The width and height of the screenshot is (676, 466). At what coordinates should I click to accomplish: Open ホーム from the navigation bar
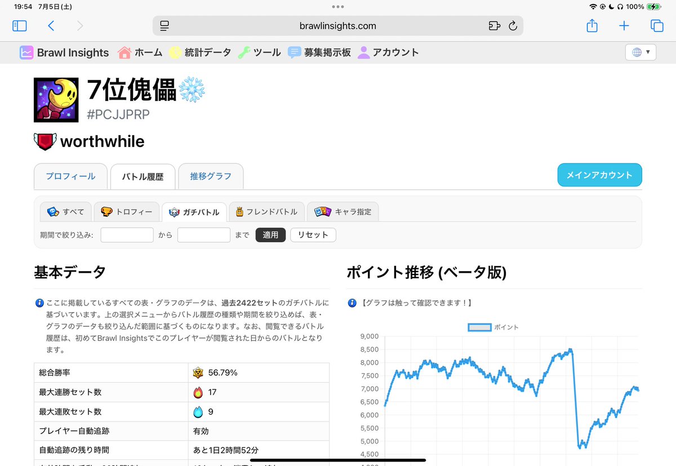140,52
